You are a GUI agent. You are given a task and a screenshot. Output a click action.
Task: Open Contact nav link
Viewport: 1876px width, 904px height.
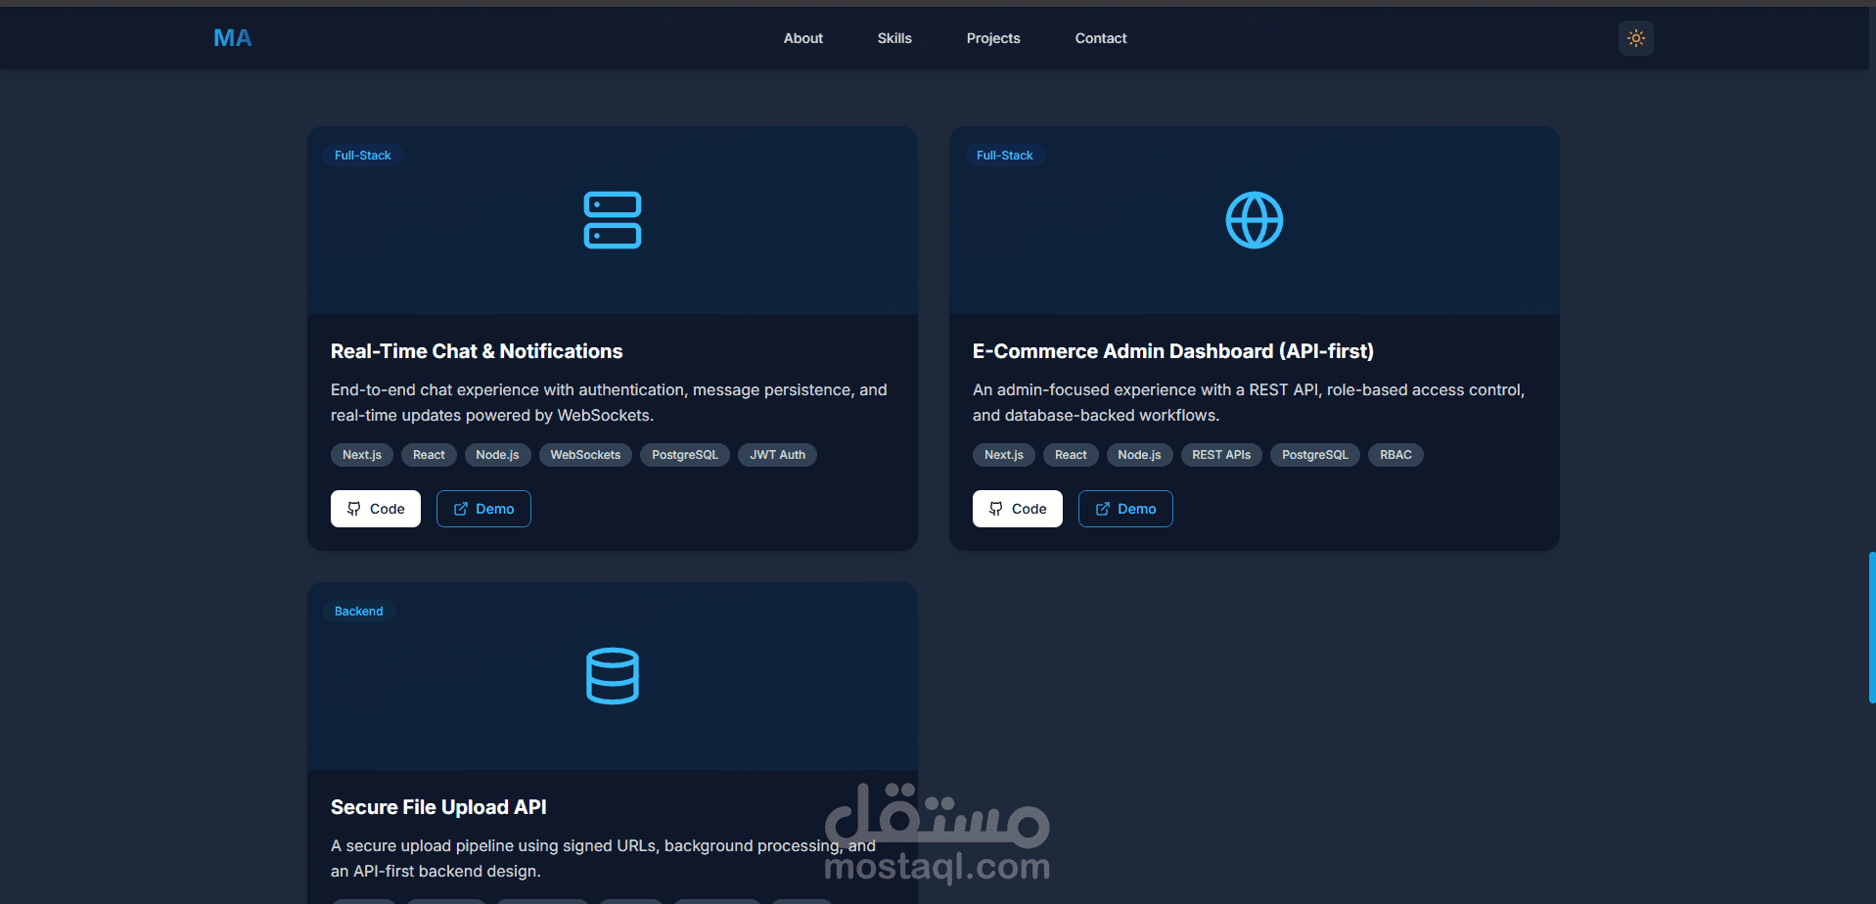1101,38
